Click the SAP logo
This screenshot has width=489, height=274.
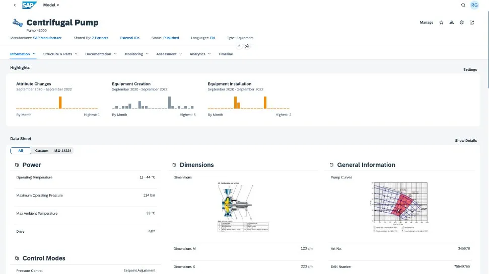30,5
